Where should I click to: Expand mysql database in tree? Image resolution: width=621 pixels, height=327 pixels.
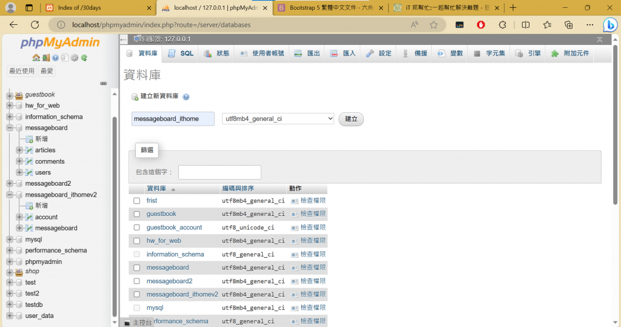click(x=10, y=240)
